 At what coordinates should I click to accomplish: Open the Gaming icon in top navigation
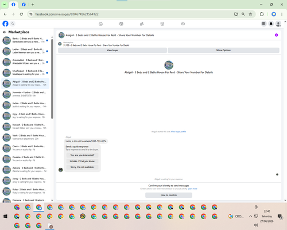pyautogui.click(x=183, y=24)
